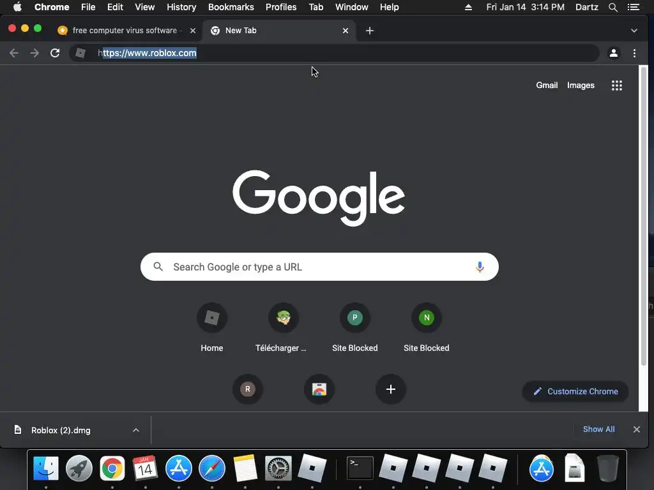Open Chrome's three-dot menu
The image size is (654, 490).
[634, 53]
